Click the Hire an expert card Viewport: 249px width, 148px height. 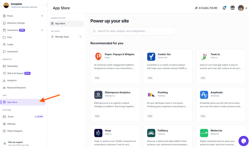(x=23, y=143)
